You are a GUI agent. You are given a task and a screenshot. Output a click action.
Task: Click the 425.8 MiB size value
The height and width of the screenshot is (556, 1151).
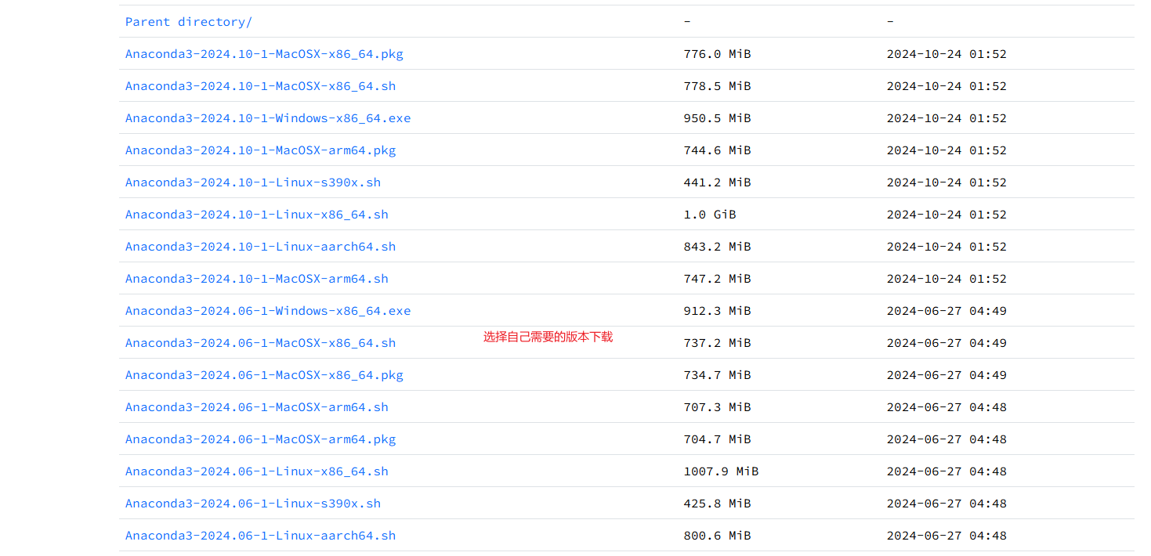click(717, 504)
